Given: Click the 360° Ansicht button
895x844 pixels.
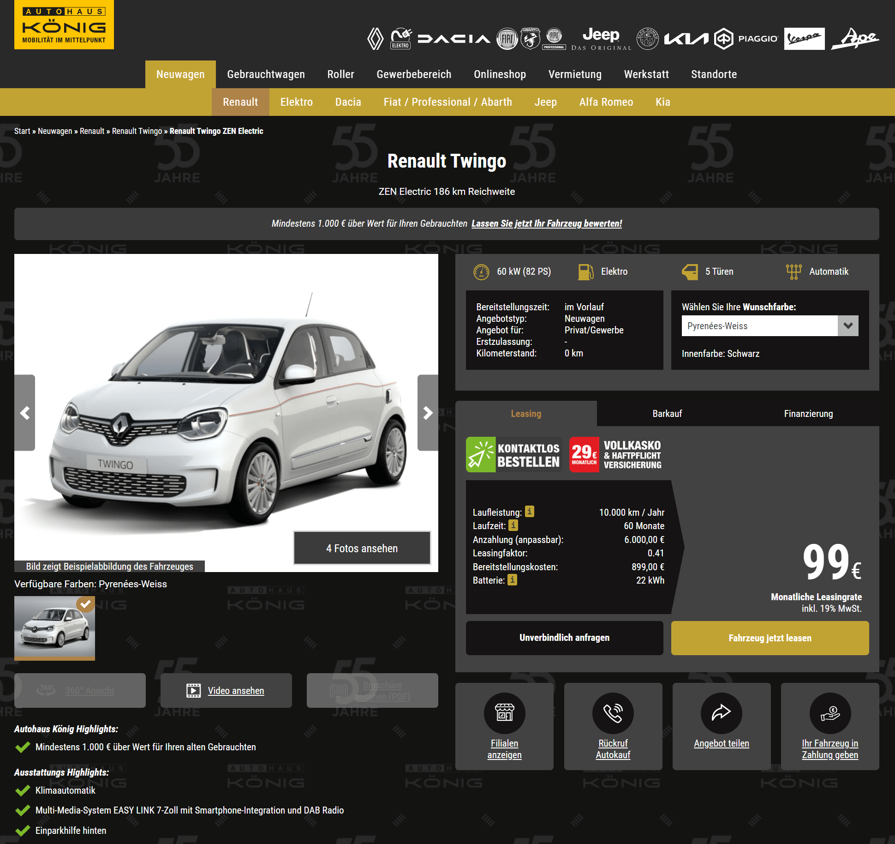Looking at the screenshot, I should (x=80, y=690).
